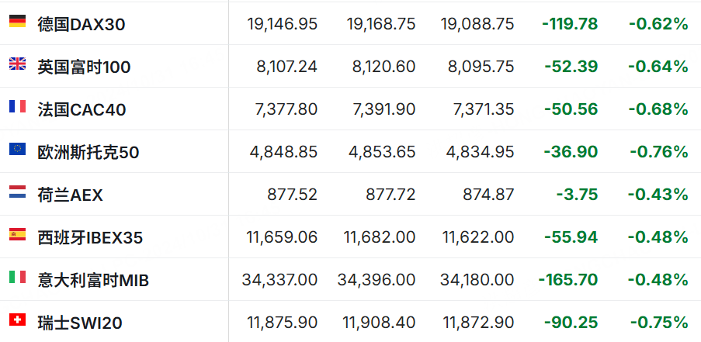Image resolution: width=701 pixels, height=342 pixels.
Task: Click the Netherlands flag icon
Action: pos(17,192)
